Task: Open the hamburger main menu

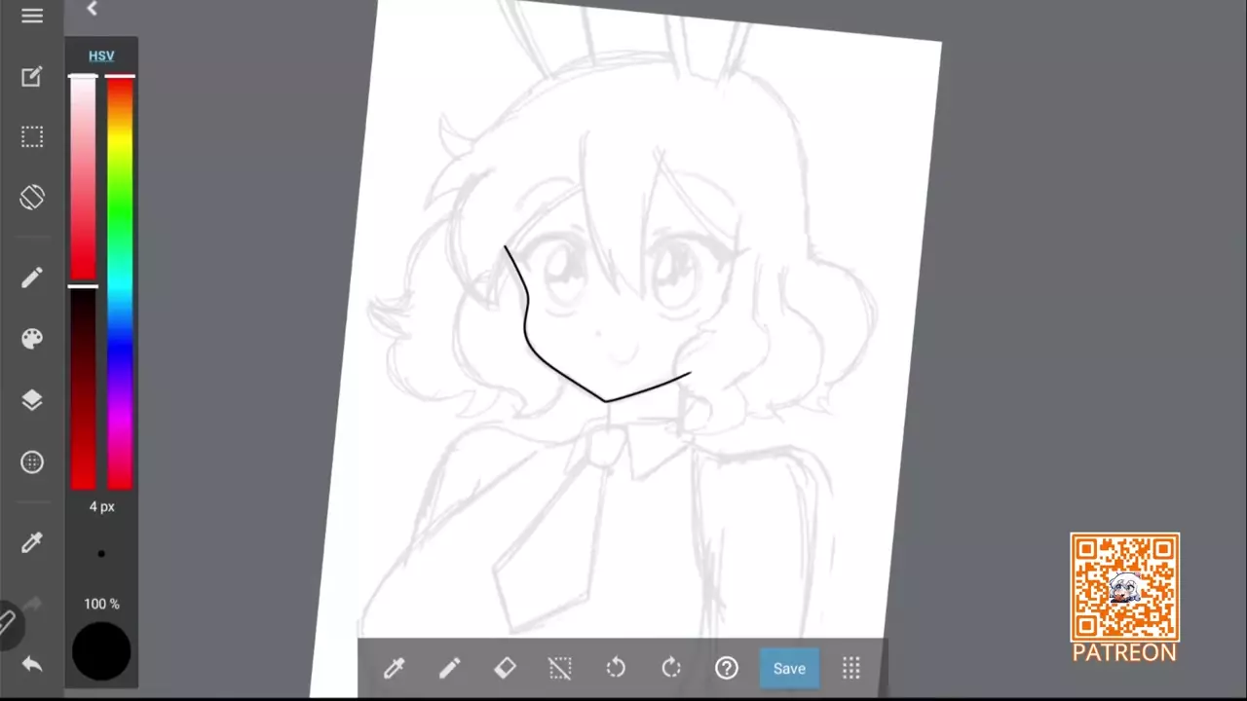Action: pyautogui.click(x=32, y=17)
